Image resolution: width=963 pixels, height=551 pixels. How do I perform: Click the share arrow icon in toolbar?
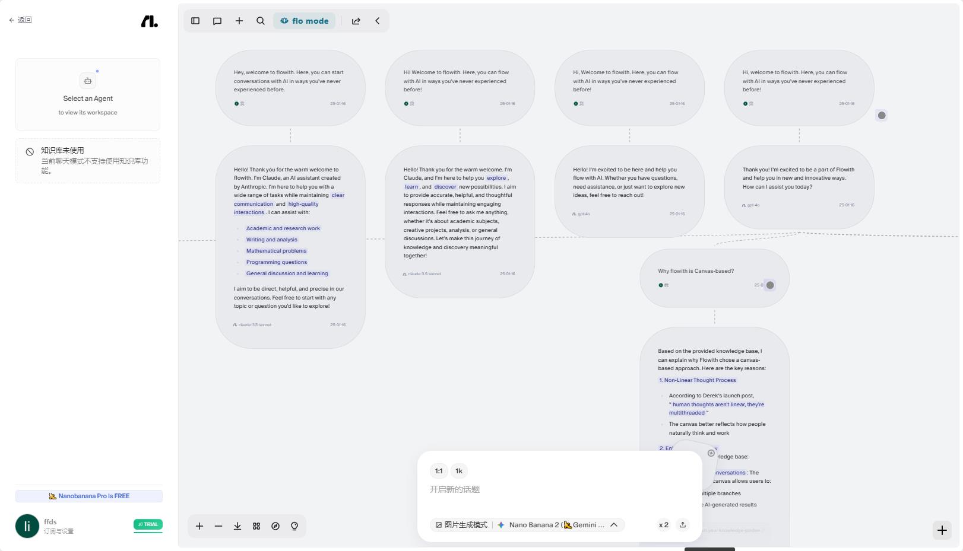[x=356, y=21]
